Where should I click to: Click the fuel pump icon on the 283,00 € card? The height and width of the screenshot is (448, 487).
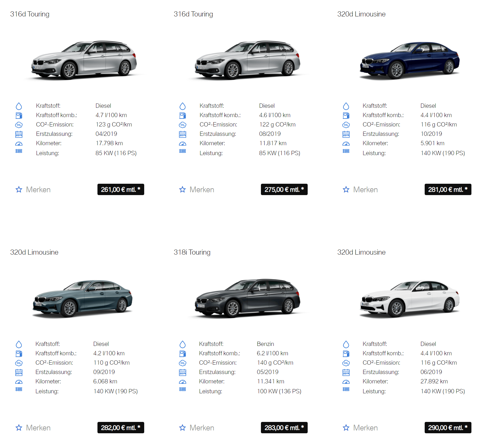(182, 354)
